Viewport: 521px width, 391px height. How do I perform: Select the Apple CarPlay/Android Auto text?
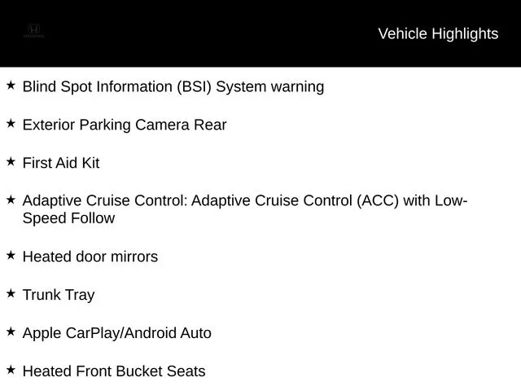[116, 333]
